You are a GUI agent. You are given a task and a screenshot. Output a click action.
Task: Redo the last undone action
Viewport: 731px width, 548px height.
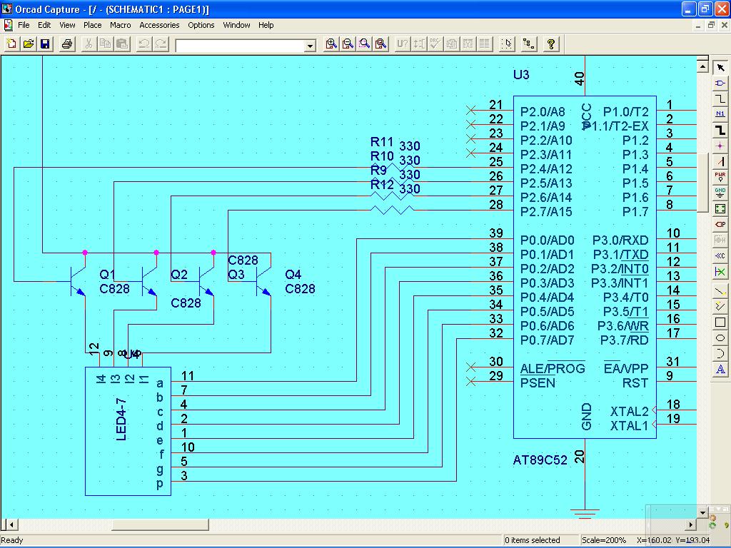pyautogui.click(x=161, y=44)
